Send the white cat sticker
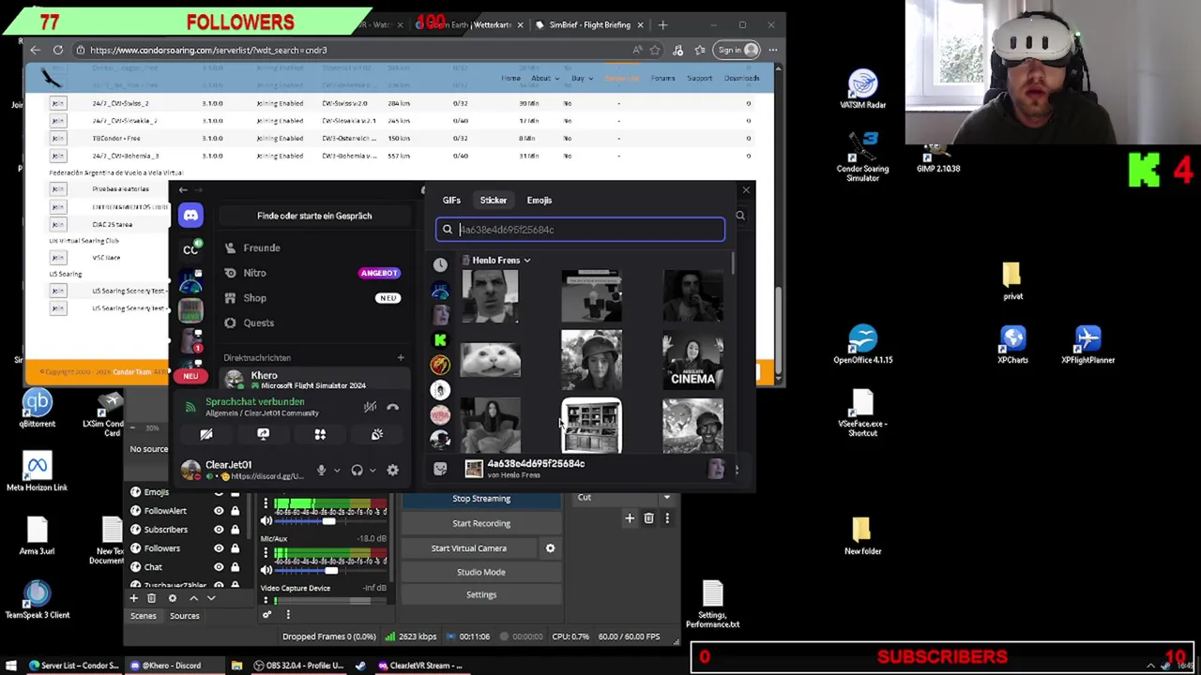1201x675 pixels. click(491, 360)
